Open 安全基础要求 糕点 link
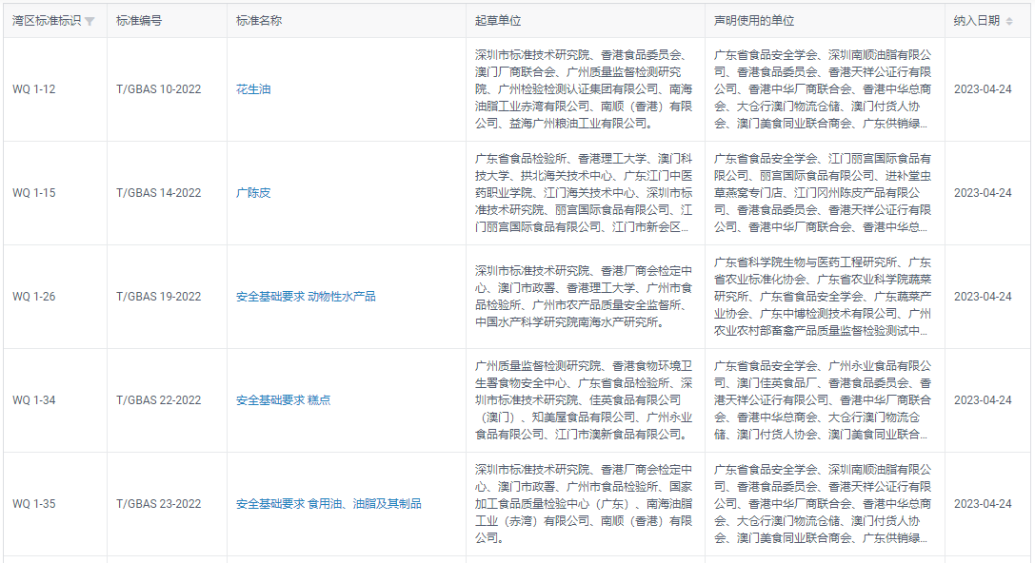 click(x=283, y=400)
